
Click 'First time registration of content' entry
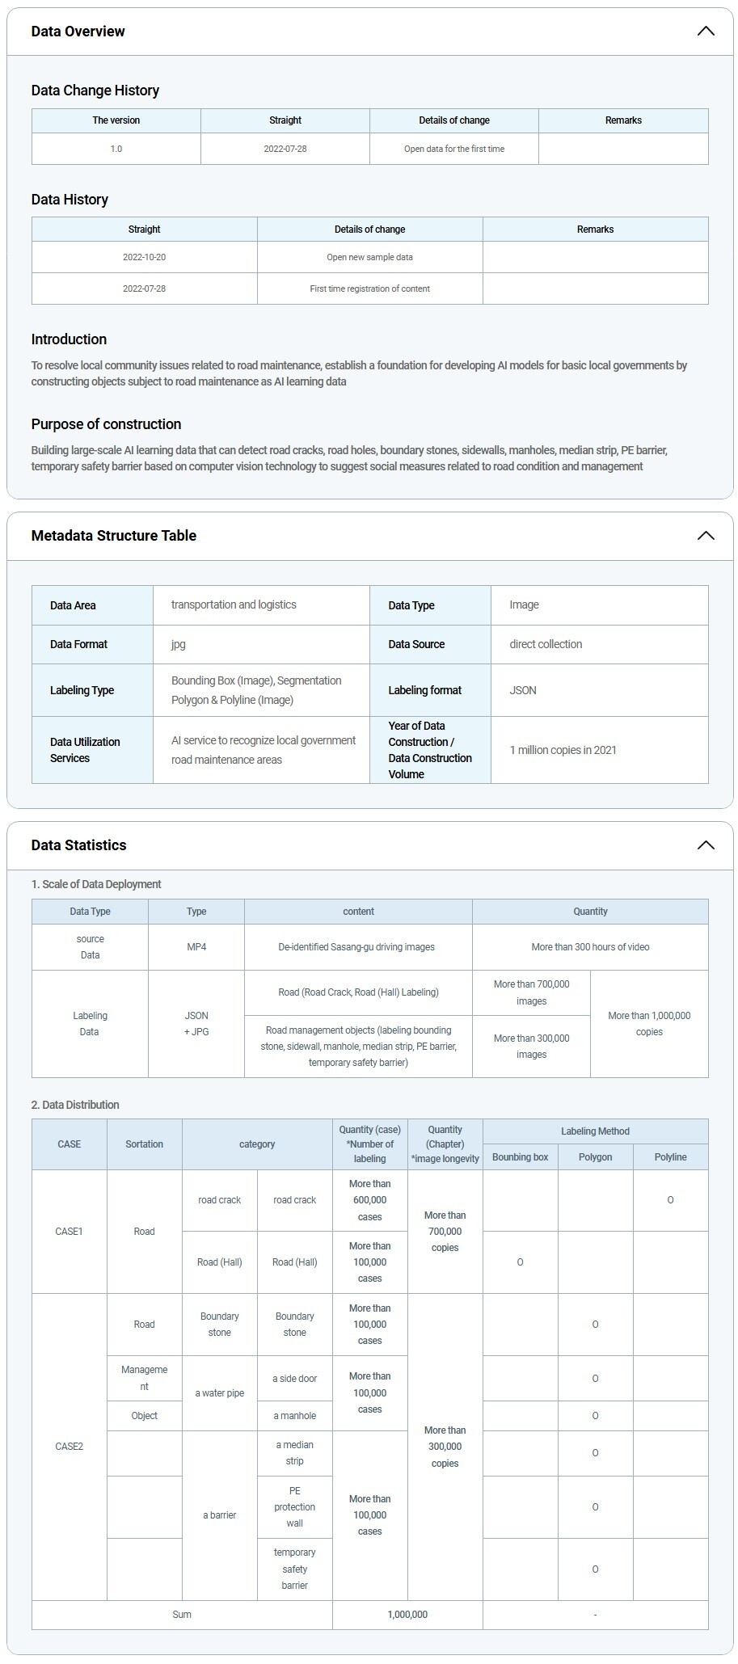tap(369, 289)
